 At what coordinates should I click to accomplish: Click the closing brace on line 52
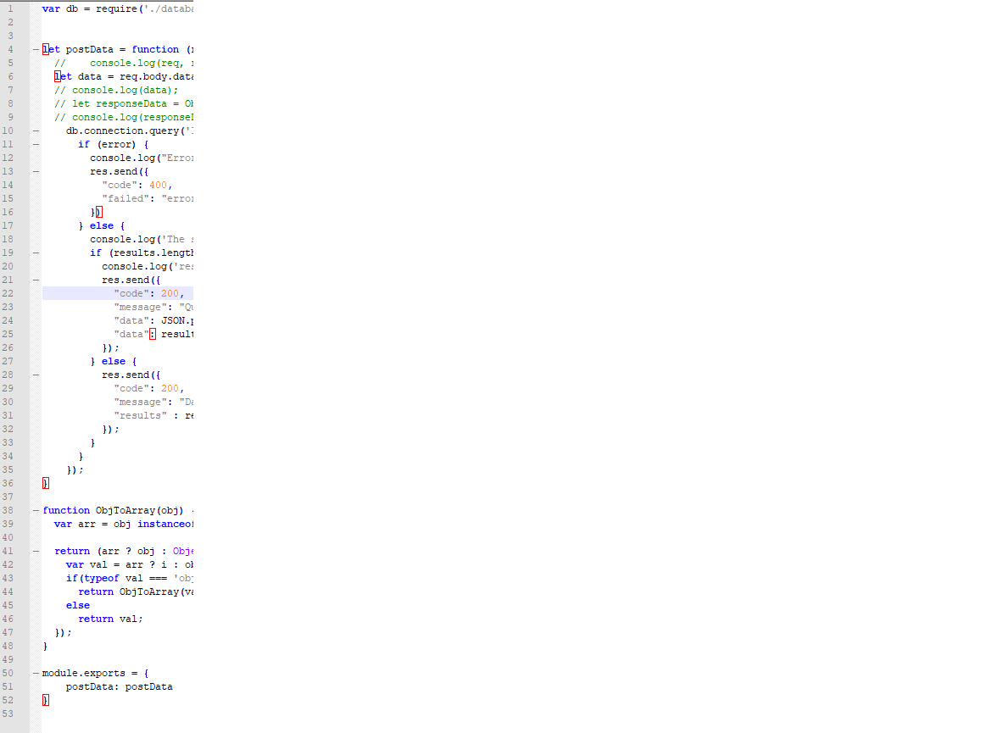(x=45, y=700)
